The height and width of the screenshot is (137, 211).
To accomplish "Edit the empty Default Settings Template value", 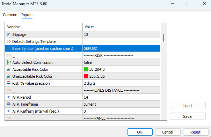I will 122,41.
